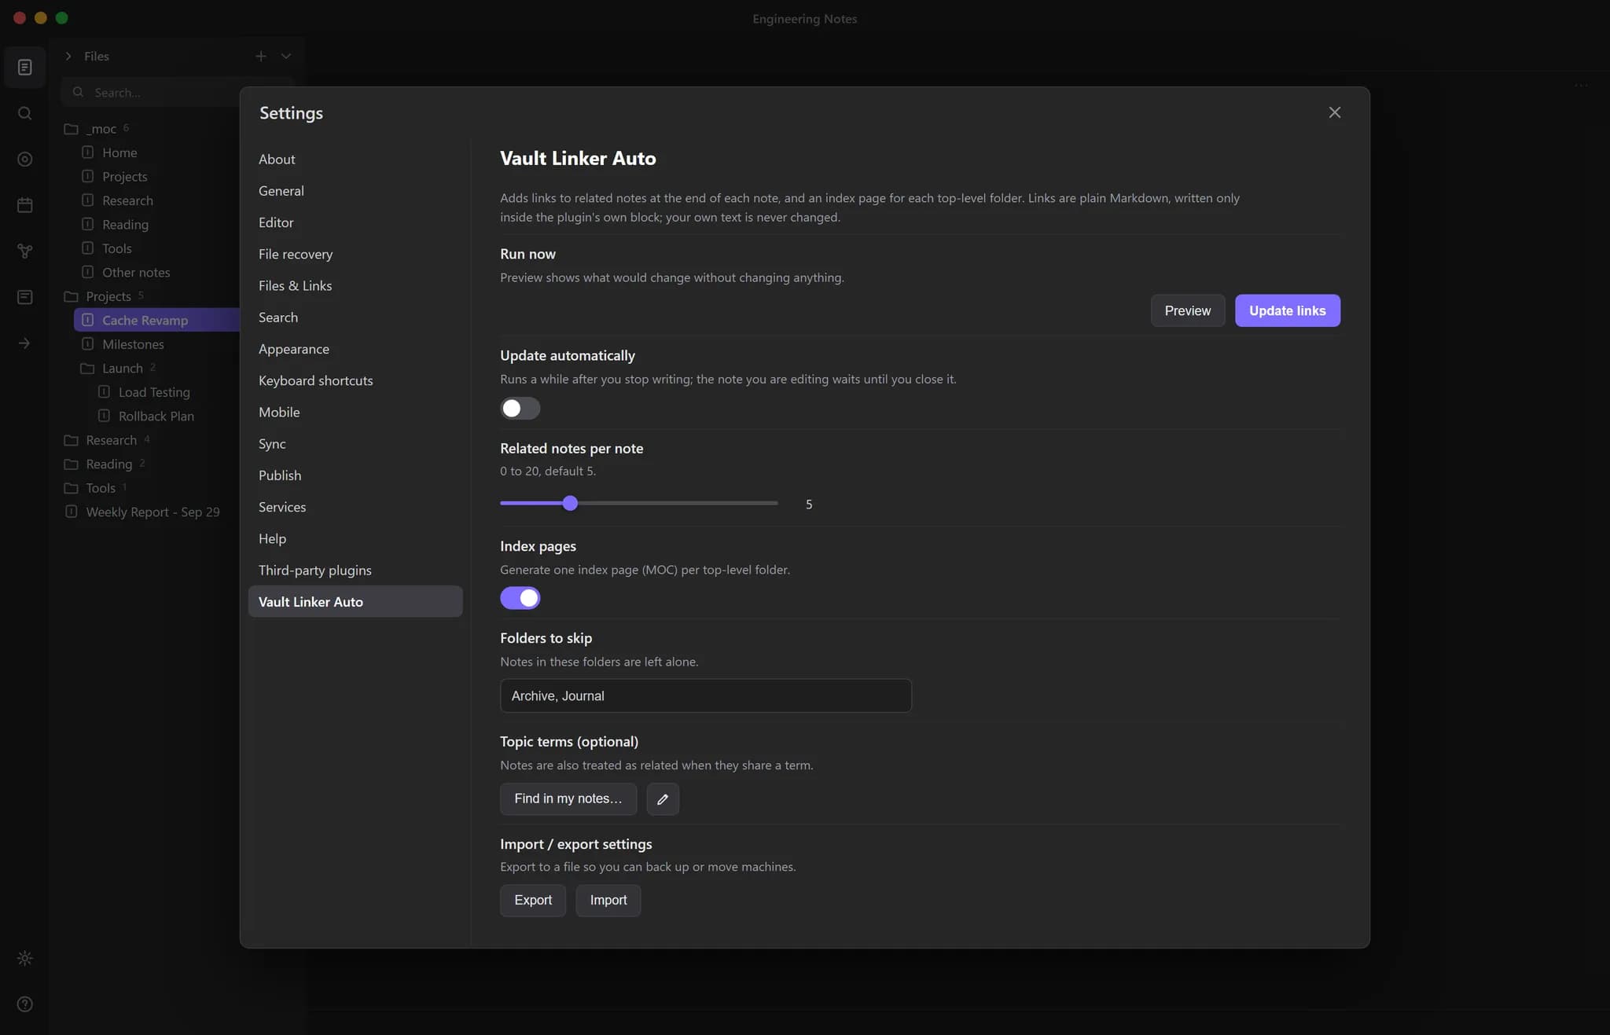1610x1035 pixels.
Task: Click the Update links button
Action: click(1287, 310)
